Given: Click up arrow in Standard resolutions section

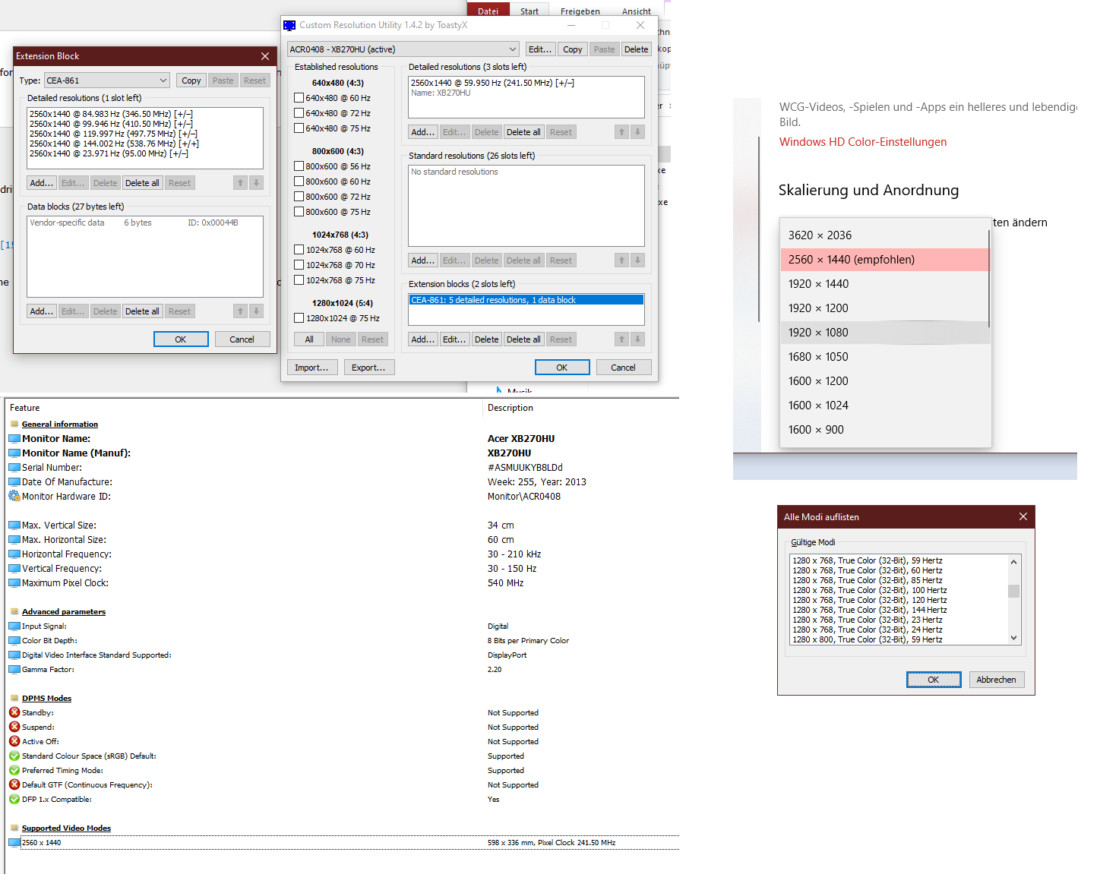Looking at the screenshot, I should (621, 260).
